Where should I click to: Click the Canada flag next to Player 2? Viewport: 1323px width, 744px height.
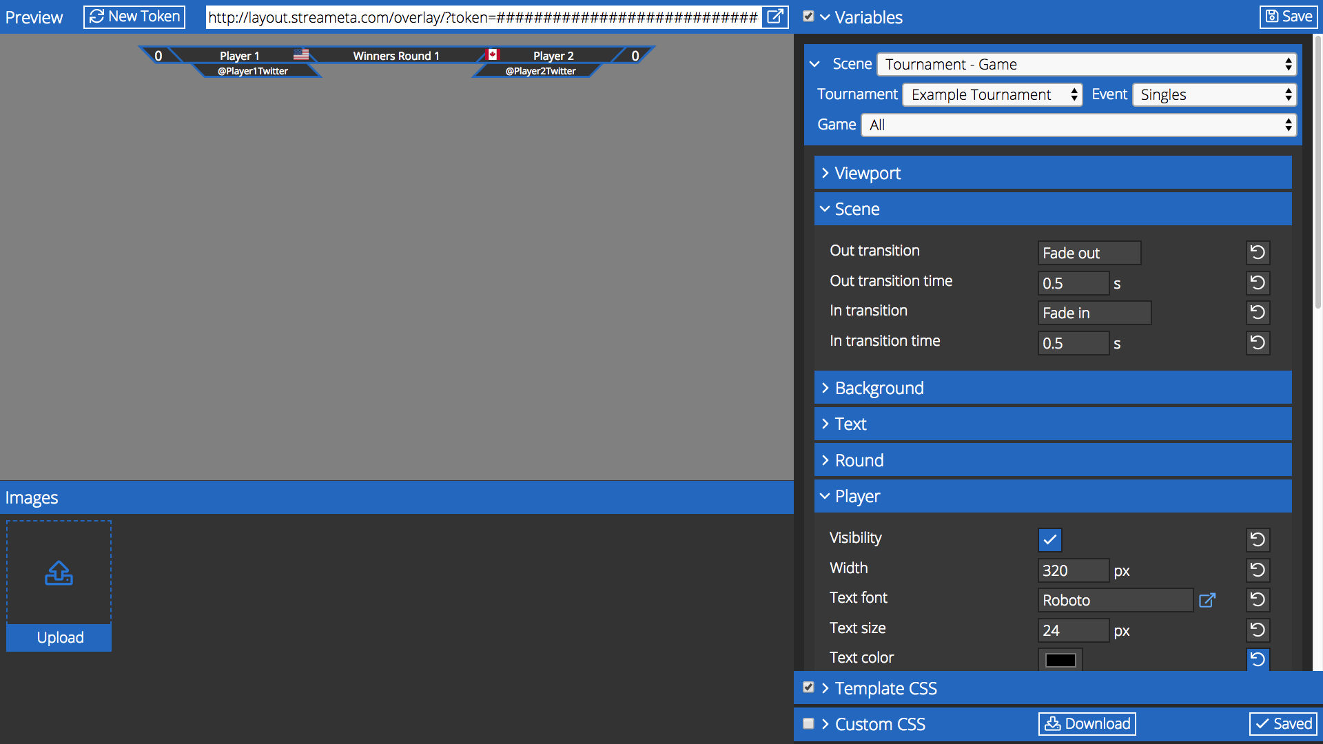(x=492, y=54)
